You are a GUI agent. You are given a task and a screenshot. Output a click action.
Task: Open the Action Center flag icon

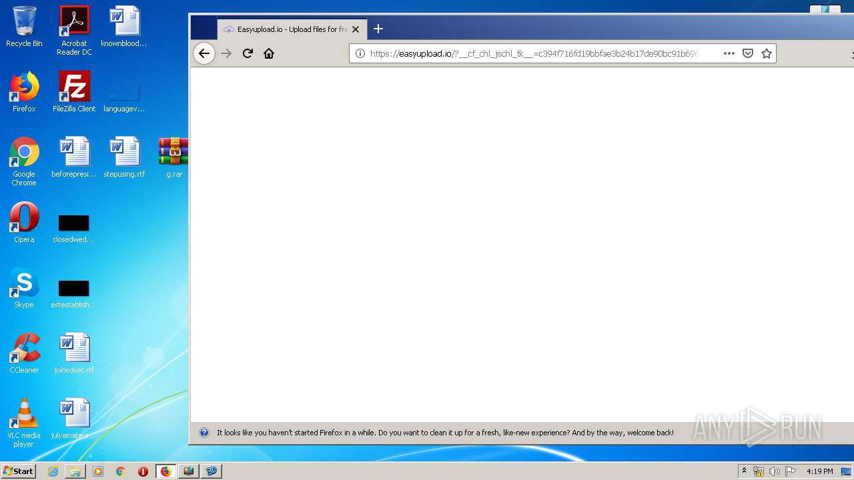(x=791, y=471)
